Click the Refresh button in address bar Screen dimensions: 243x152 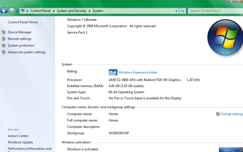183,11
